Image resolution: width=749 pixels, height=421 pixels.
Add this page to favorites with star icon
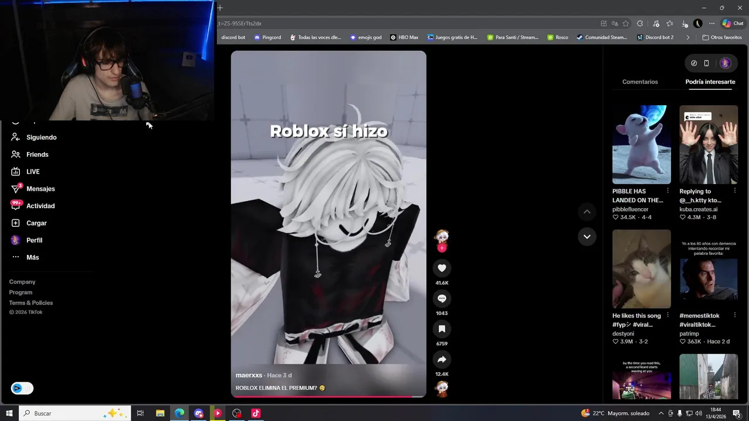click(626, 23)
